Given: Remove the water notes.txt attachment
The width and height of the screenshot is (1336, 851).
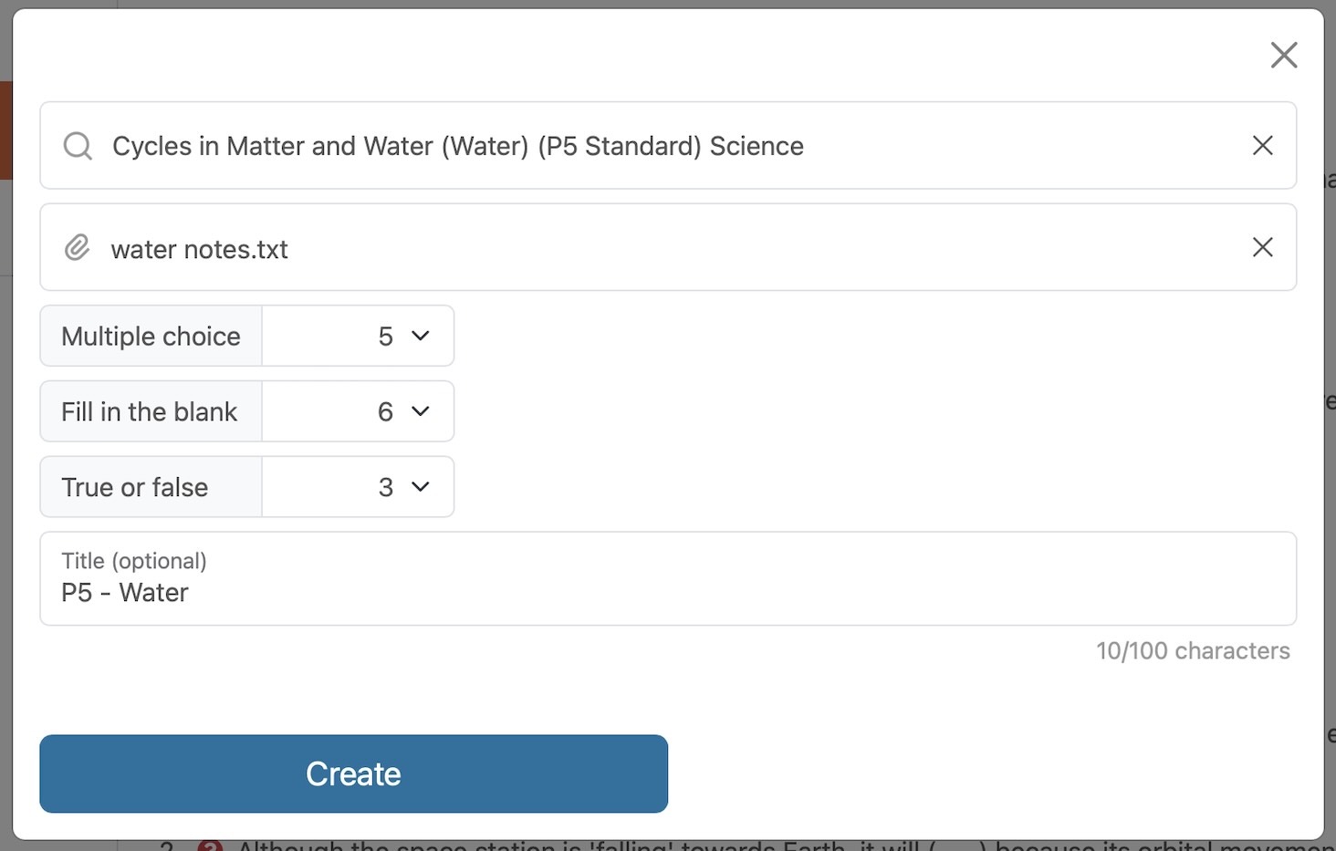Looking at the screenshot, I should pyautogui.click(x=1262, y=247).
